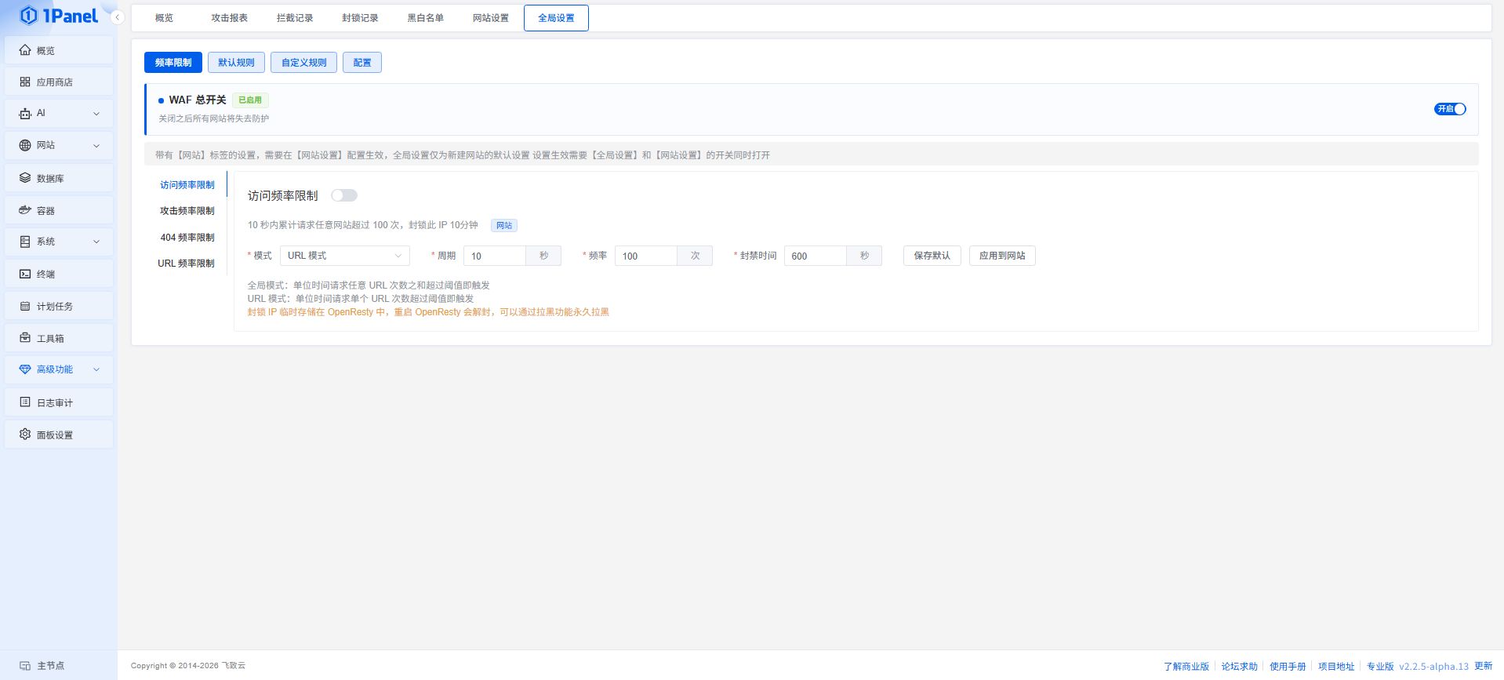Screen dimensions: 1504x680
Task: Open the 论坛求助 footer link
Action: pyautogui.click(x=1239, y=666)
